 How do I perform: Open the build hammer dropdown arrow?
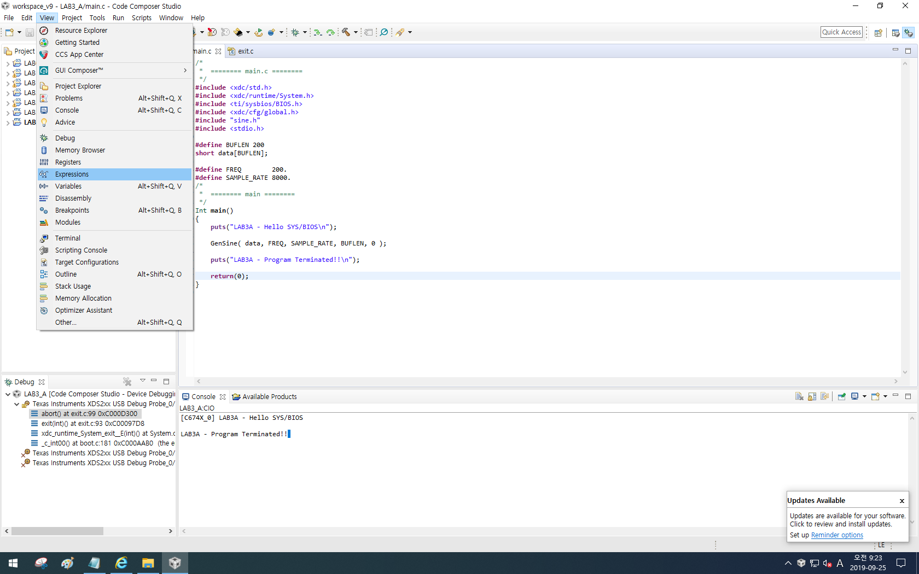click(356, 32)
